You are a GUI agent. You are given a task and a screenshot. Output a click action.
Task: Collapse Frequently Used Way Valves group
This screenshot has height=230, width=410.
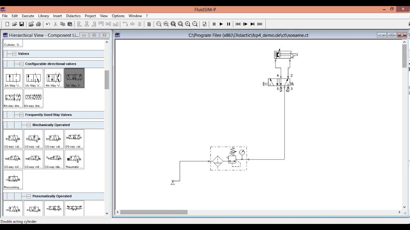pos(21,115)
